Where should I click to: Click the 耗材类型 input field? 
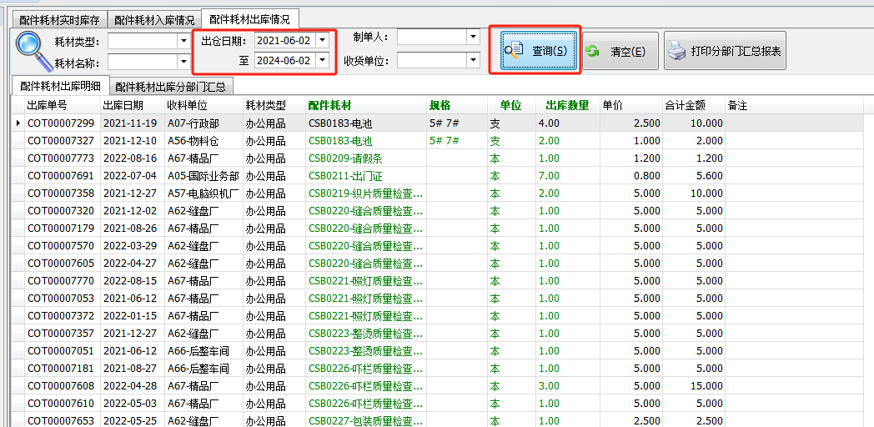coord(143,41)
